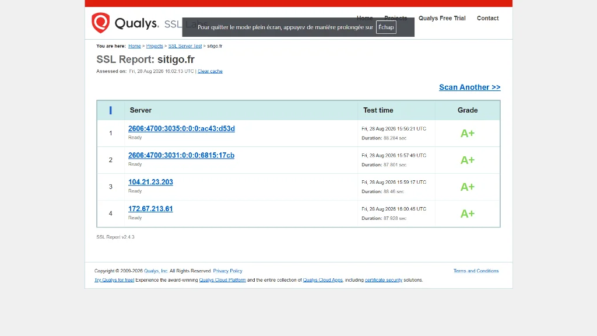Open server 2606:4700:3031:0:0:0:6815:17cb report
This screenshot has height=336, width=597.
pos(181,155)
